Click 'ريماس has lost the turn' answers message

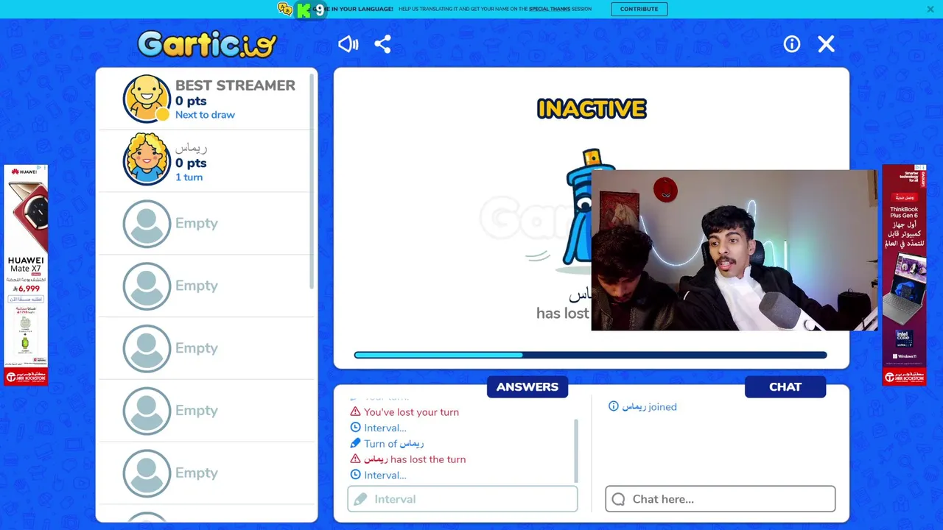tap(415, 459)
